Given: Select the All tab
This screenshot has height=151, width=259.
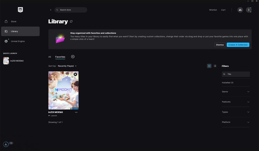Looking at the screenshot, I should click(50, 57).
